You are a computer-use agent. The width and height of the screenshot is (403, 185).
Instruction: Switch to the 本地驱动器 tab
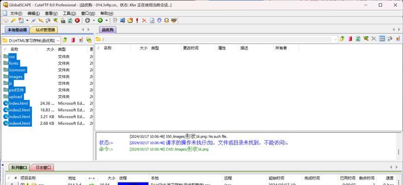(x=17, y=30)
